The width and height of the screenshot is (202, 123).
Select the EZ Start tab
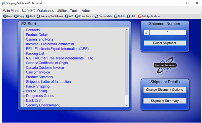[x=28, y=10]
